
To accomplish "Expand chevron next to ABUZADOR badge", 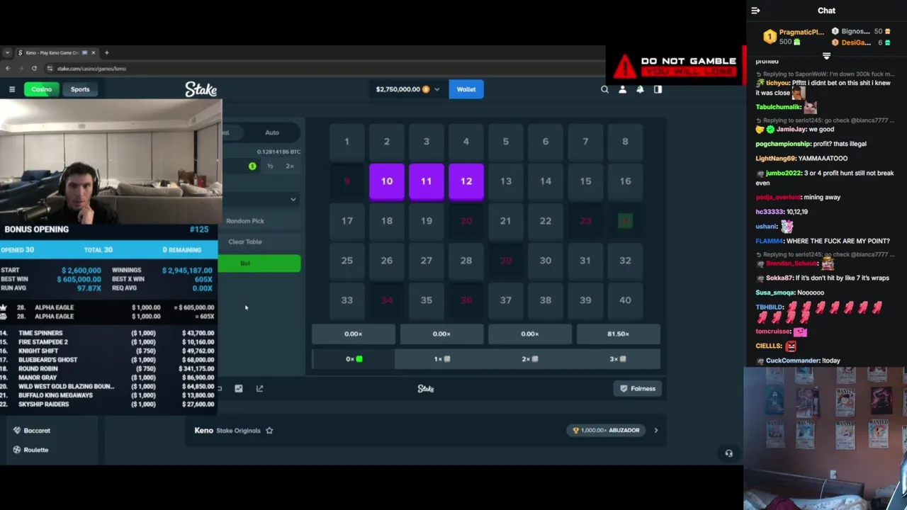I will pyautogui.click(x=655, y=430).
